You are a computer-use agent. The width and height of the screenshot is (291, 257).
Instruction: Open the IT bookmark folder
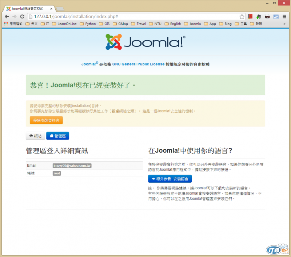(x=45, y=24)
